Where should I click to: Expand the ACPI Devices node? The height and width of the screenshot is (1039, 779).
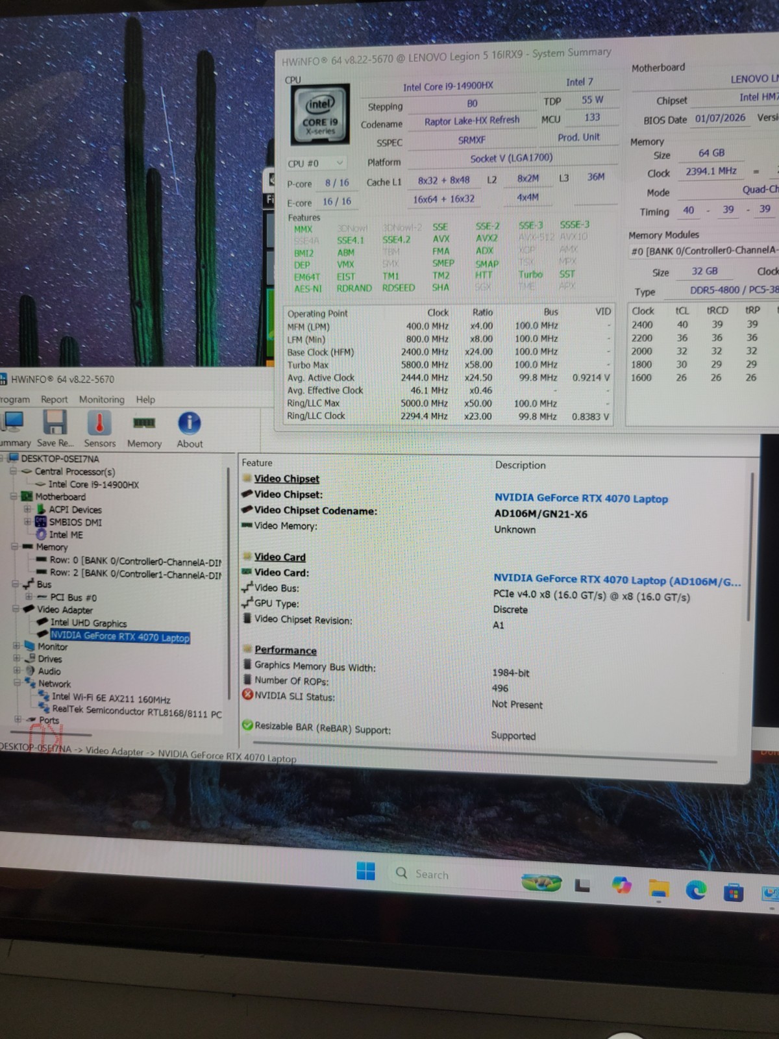27,509
